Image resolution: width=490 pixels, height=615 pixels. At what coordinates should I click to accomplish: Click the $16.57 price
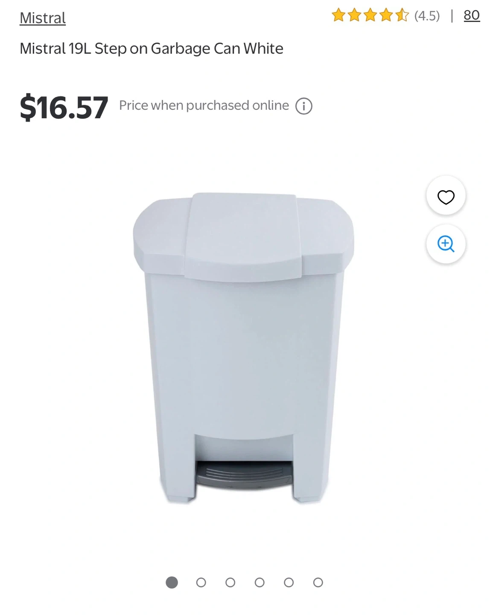click(x=64, y=107)
